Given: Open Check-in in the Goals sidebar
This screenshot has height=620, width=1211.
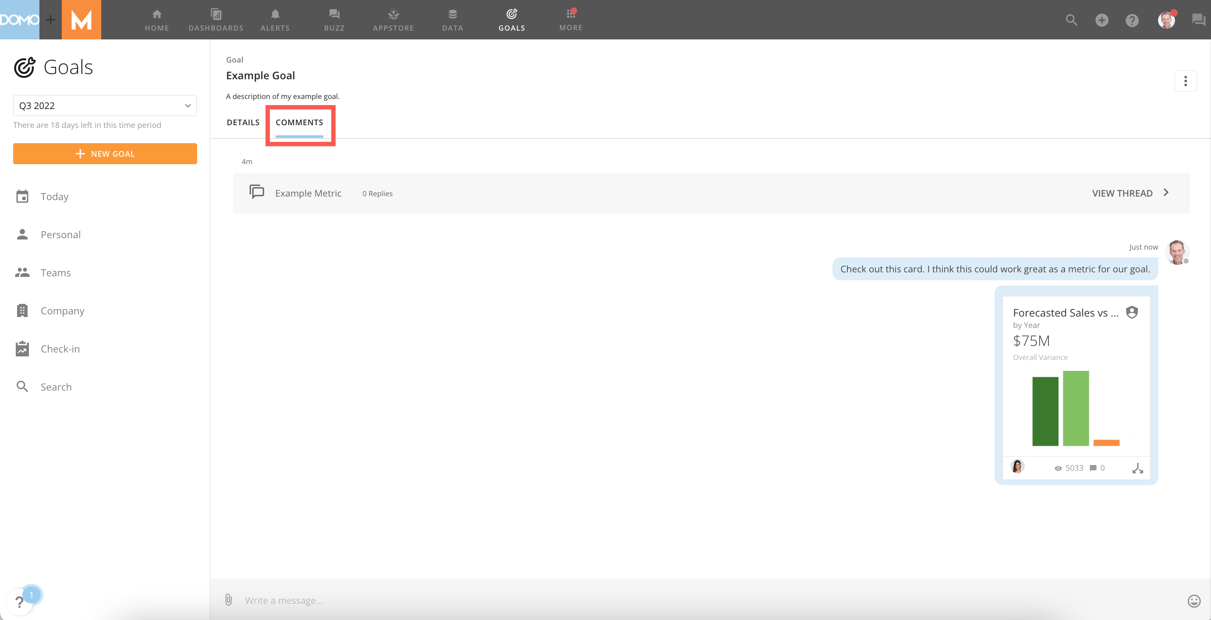Looking at the screenshot, I should coord(60,349).
